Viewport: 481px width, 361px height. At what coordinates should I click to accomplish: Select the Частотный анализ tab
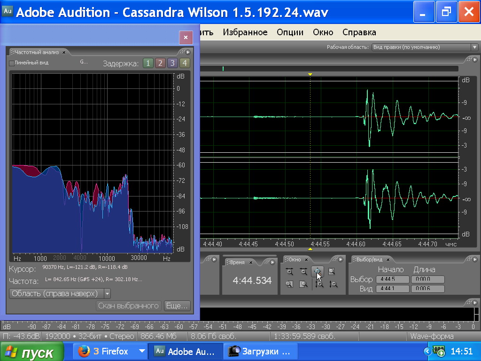[37, 53]
